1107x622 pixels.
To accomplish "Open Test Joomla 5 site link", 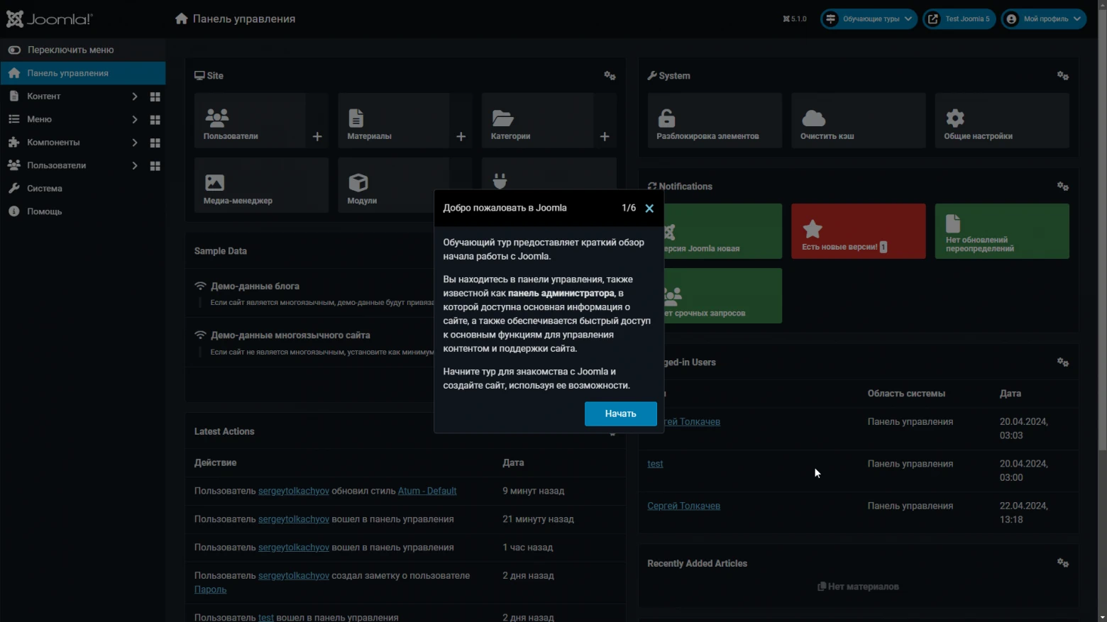I will [x=959, y=19].
